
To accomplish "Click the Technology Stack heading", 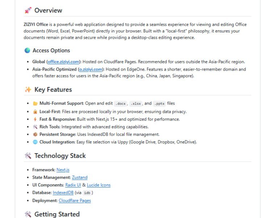I will (60, 156).
